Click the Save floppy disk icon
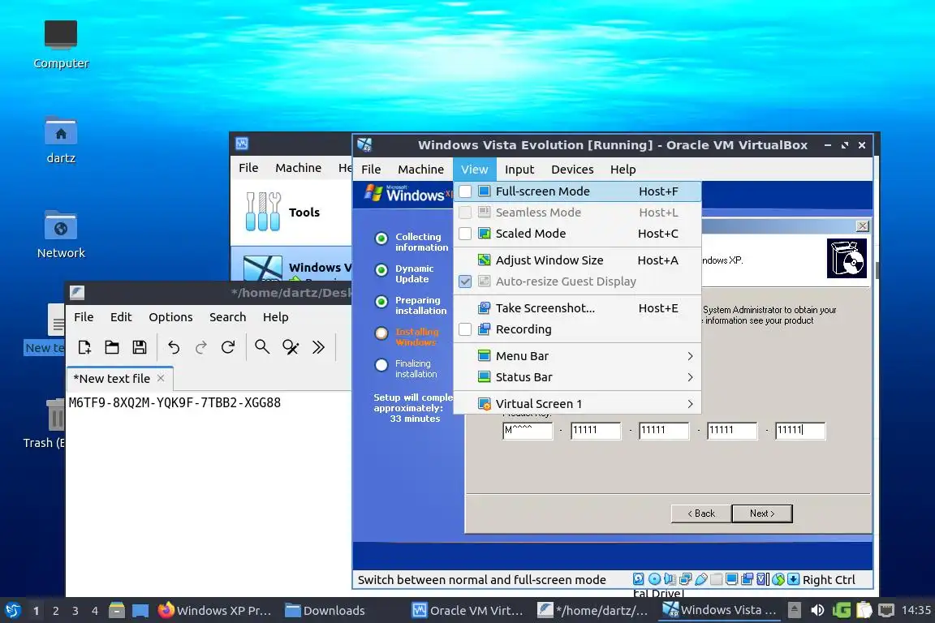 pos(140,347)
